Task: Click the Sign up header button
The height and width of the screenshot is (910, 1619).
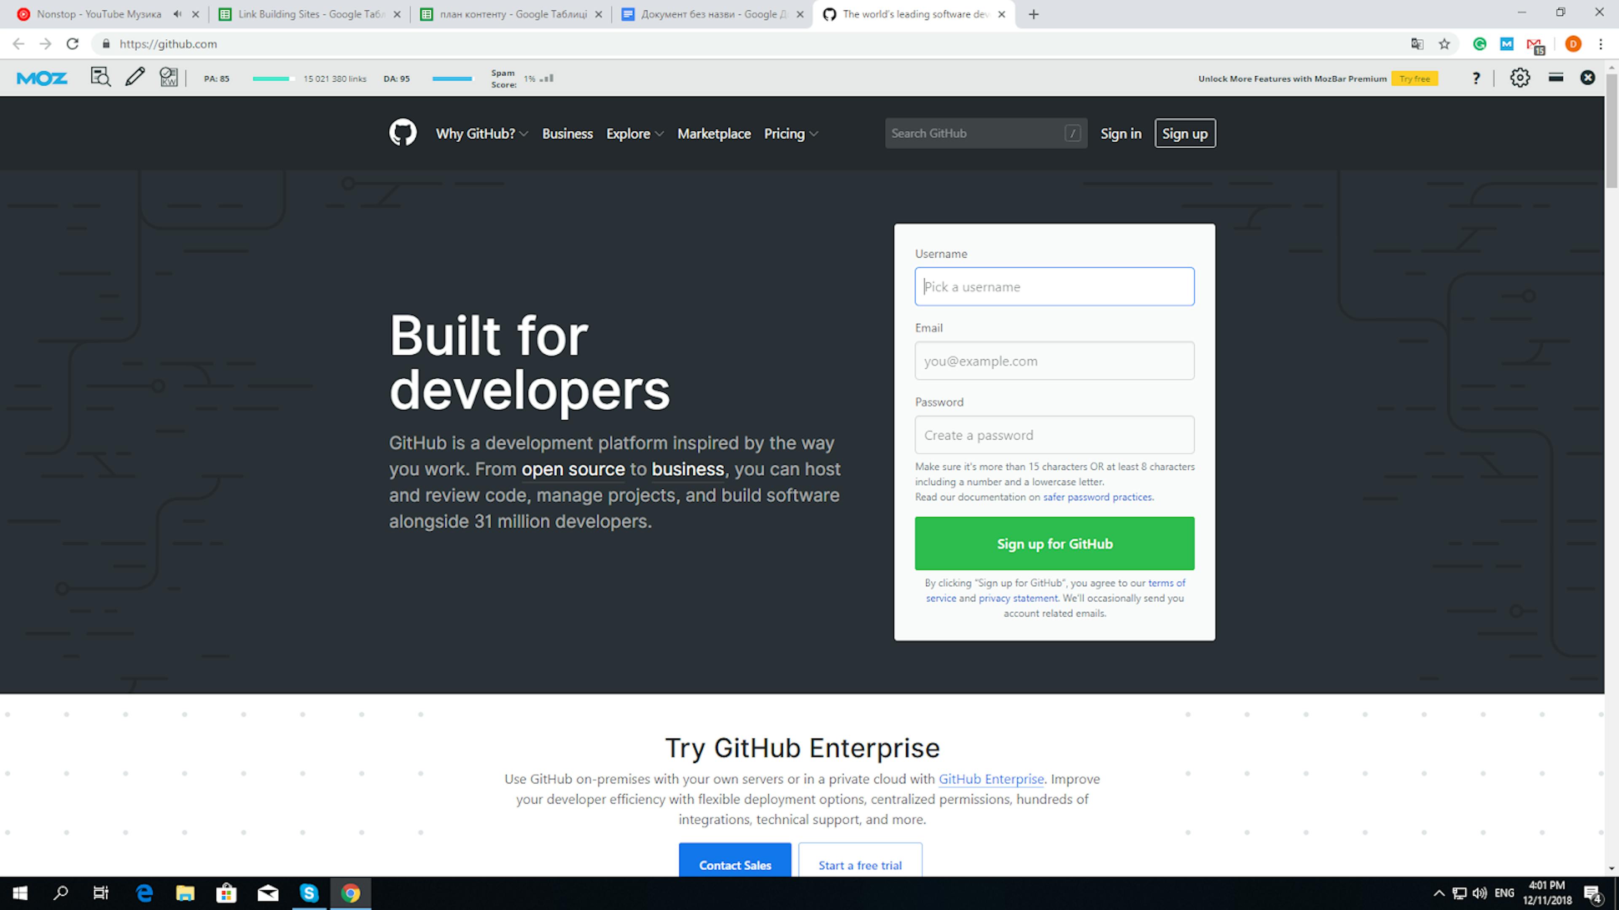Action: (1185, 134)
